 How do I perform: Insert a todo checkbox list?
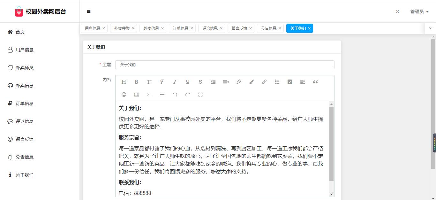point(290,82)
